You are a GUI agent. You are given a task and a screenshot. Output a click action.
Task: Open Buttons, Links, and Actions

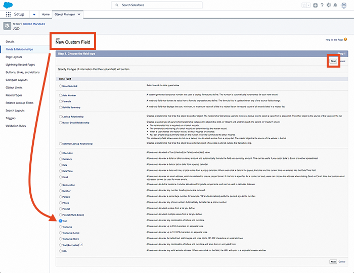pyautogui.click(x=23, y=72)
